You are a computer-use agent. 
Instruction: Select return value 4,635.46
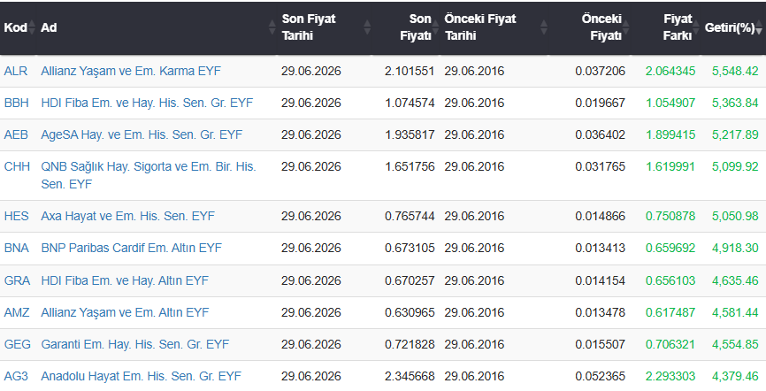point(735,280)
